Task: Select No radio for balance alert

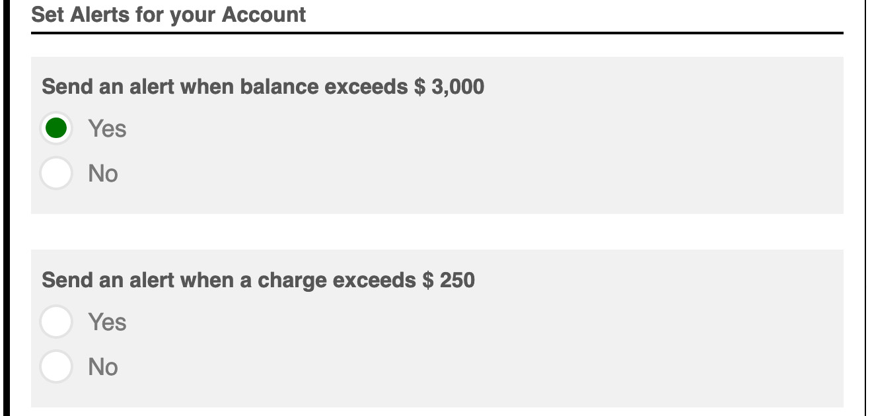Action: click(56, 173)
